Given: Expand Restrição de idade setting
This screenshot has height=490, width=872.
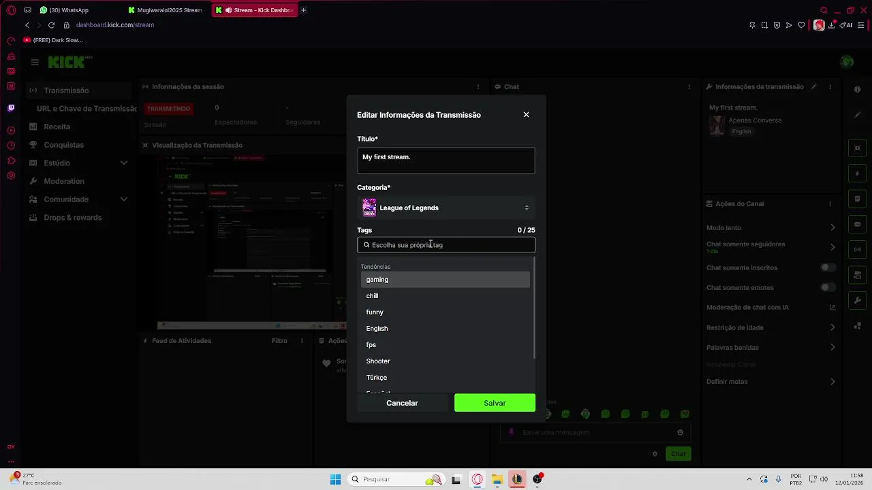Looking at the screenshot, I should pyautogui.click(x=770, y=327).
